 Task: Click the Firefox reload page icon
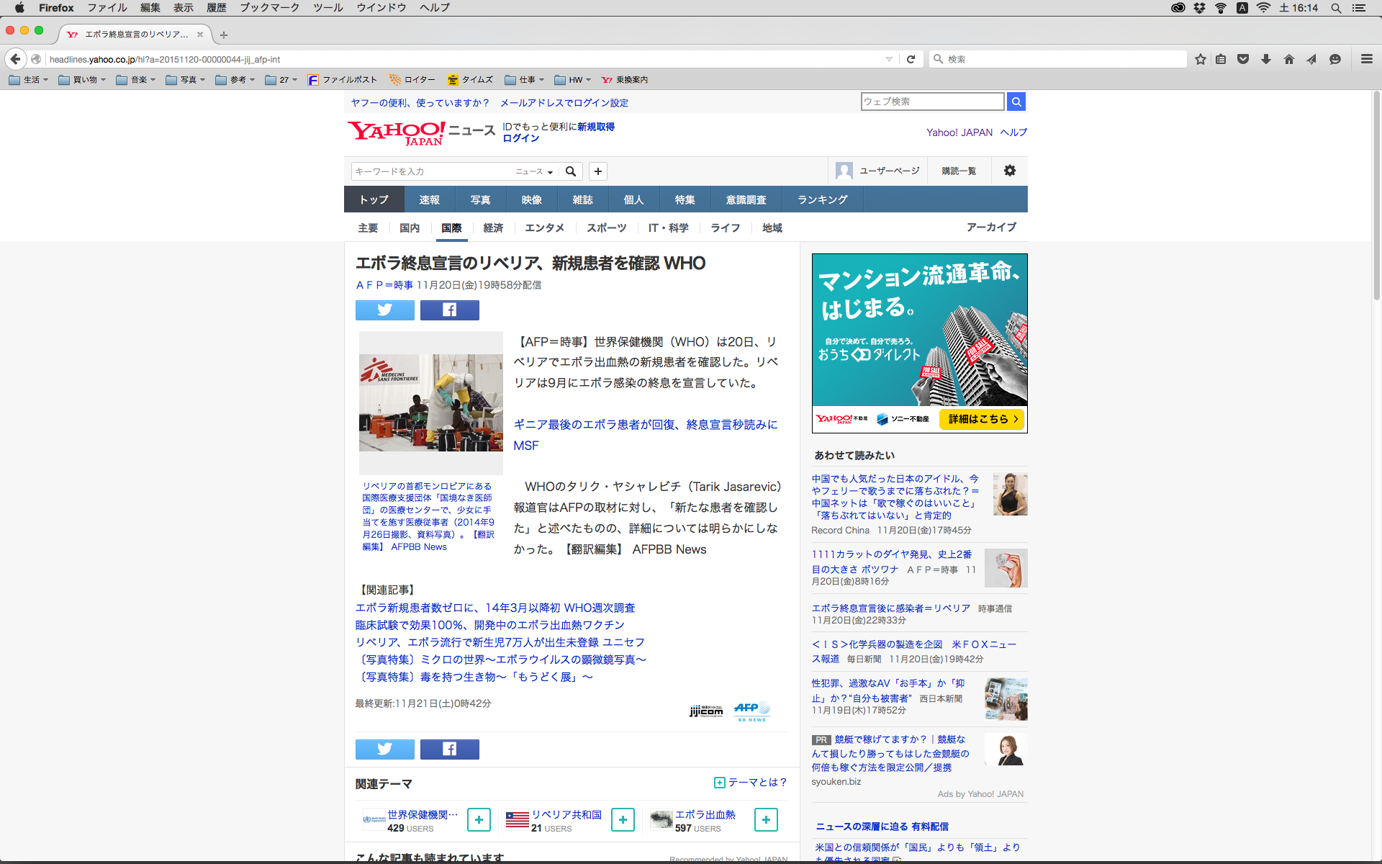911,59
